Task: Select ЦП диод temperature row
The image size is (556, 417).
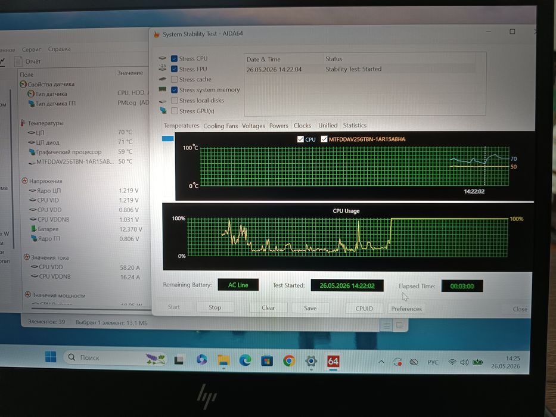Action: pos(80,142)
